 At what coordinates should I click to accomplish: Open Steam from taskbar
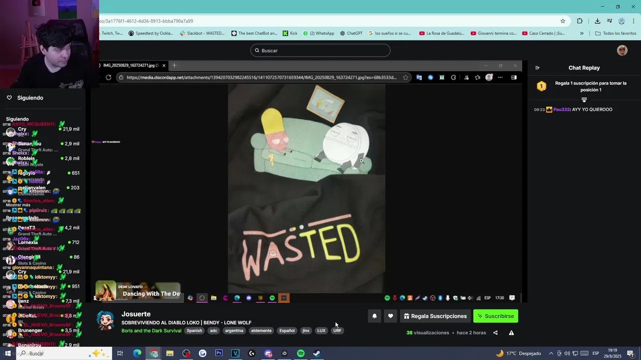tap(317, 353)
